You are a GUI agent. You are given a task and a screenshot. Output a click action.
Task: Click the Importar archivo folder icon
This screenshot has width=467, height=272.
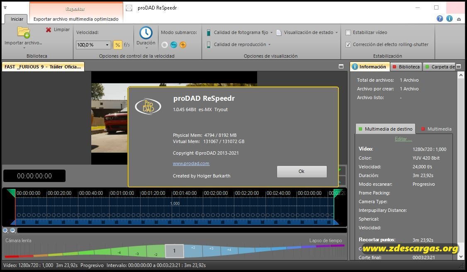(x=24, y=32)
